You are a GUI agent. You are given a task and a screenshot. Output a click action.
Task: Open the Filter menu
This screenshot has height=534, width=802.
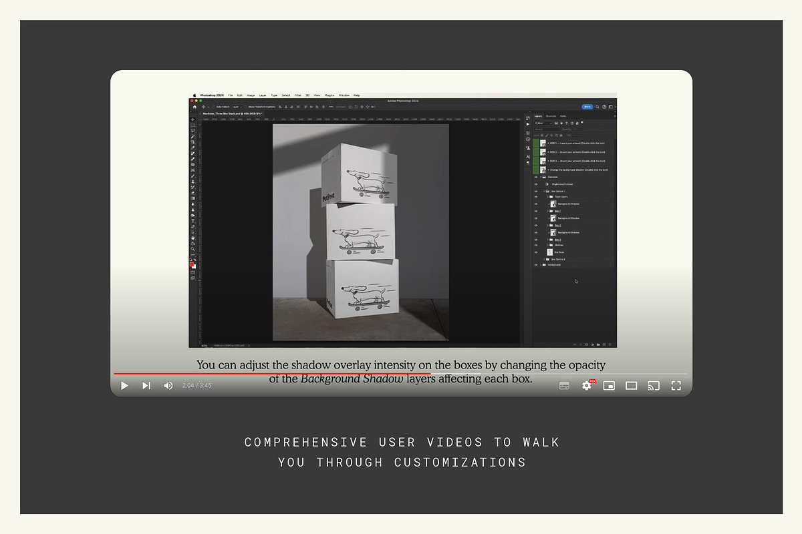297,95
